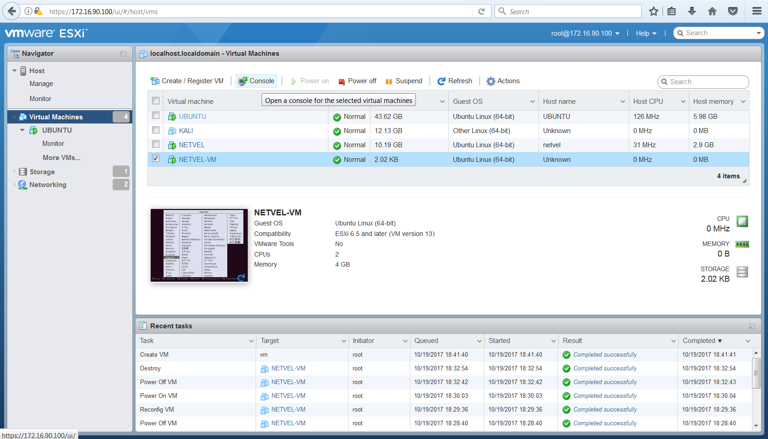Open browser downloads arrow icon
Screen dimensions: 768x439
(x=692, y=11)
